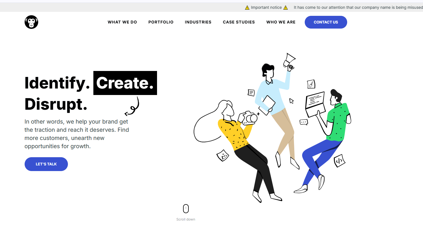This screenshot has width=423, height=231.
Task: Open the Who We Are menu
Action: coord(281,22)
